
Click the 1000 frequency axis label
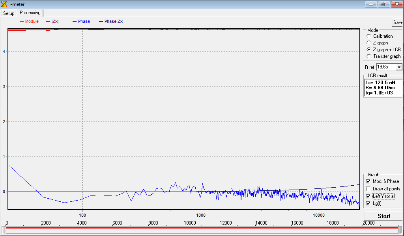(201, 215)
